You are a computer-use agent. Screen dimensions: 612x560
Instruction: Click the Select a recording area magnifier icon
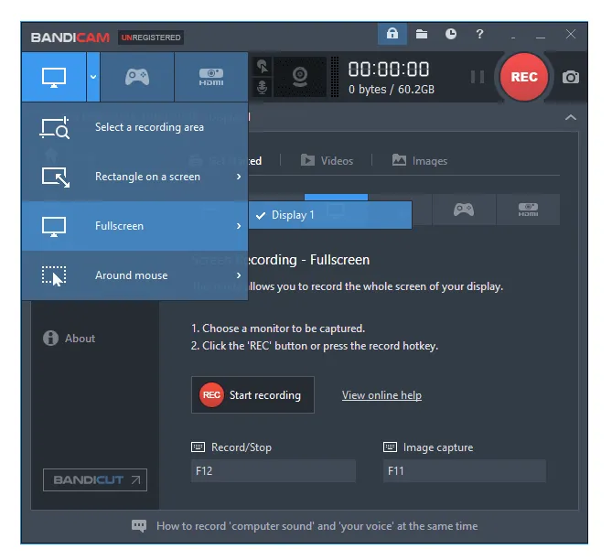click(55, 127)
